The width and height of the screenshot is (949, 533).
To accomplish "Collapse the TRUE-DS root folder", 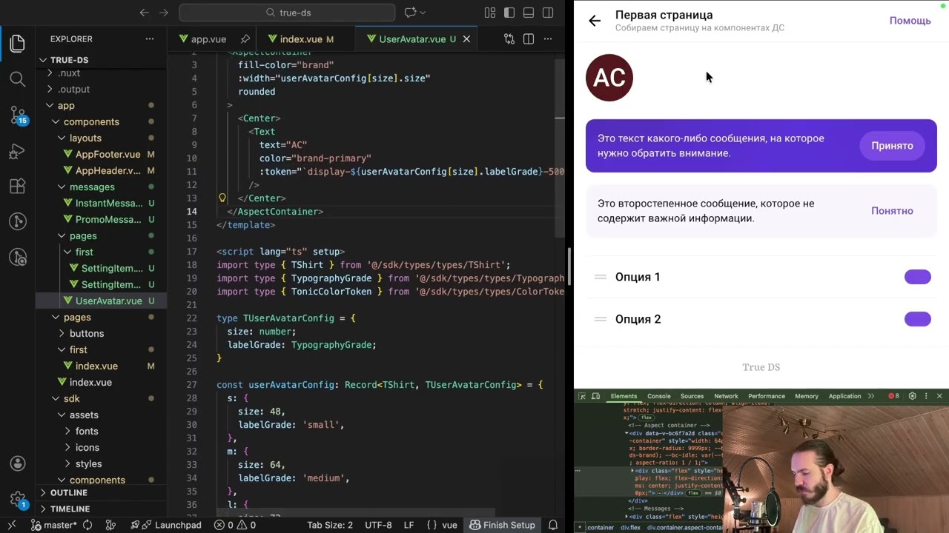I will (x=101, y=60).
